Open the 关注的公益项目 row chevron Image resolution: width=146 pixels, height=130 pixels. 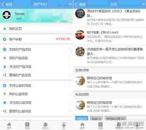tap(69, 103)
